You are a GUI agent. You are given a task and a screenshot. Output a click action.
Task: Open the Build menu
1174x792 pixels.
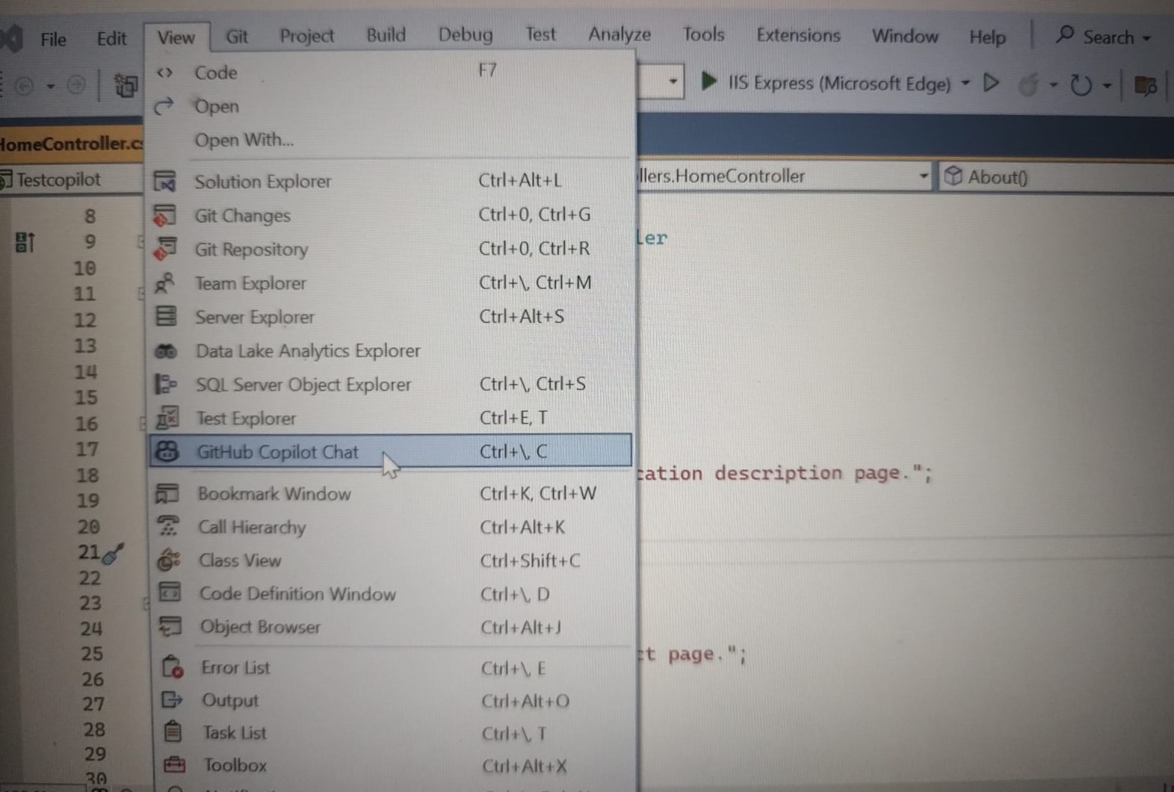tap(386, 35)
